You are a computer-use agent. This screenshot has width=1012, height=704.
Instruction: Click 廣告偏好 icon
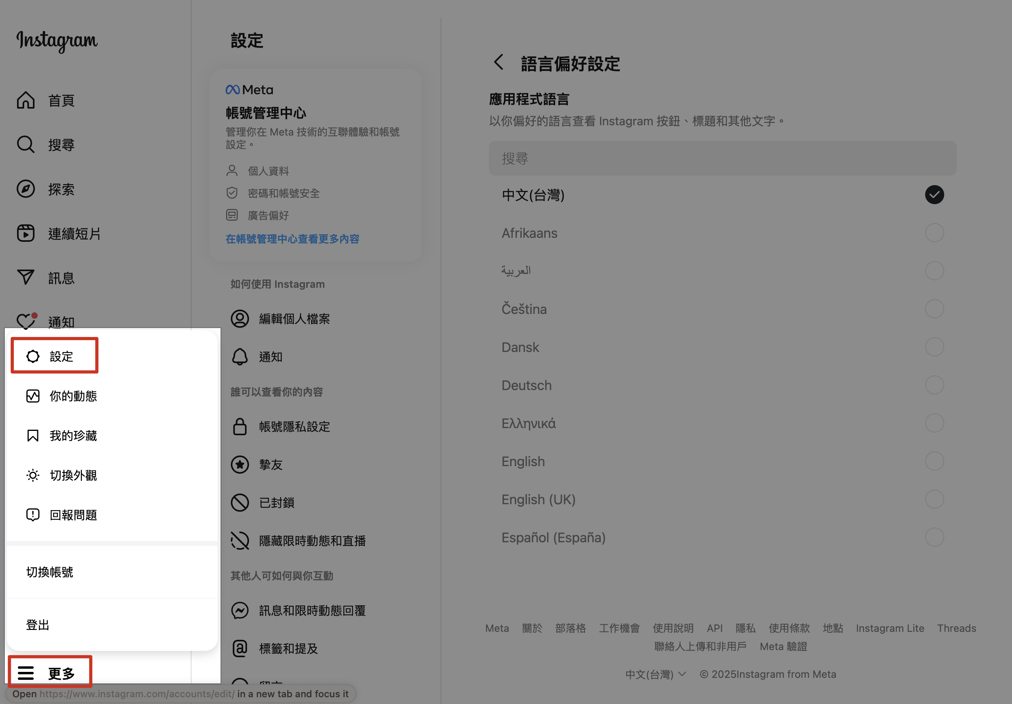(232, 215)
